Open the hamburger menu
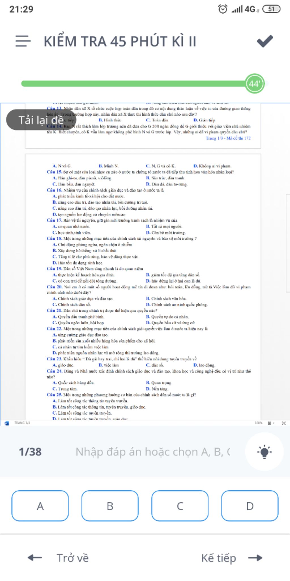This screenshot has height=581, width=290. [x=23, y=41]
